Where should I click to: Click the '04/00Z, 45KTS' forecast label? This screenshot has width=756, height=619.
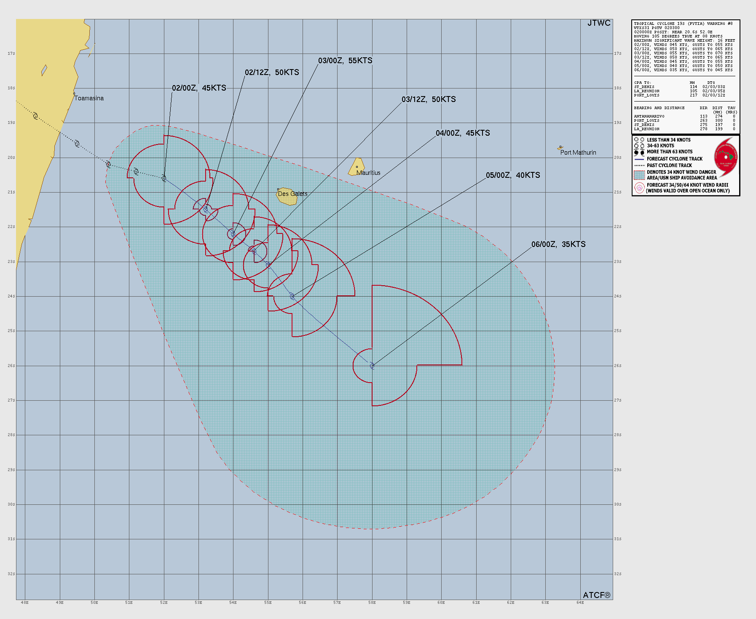click(462, 133)
